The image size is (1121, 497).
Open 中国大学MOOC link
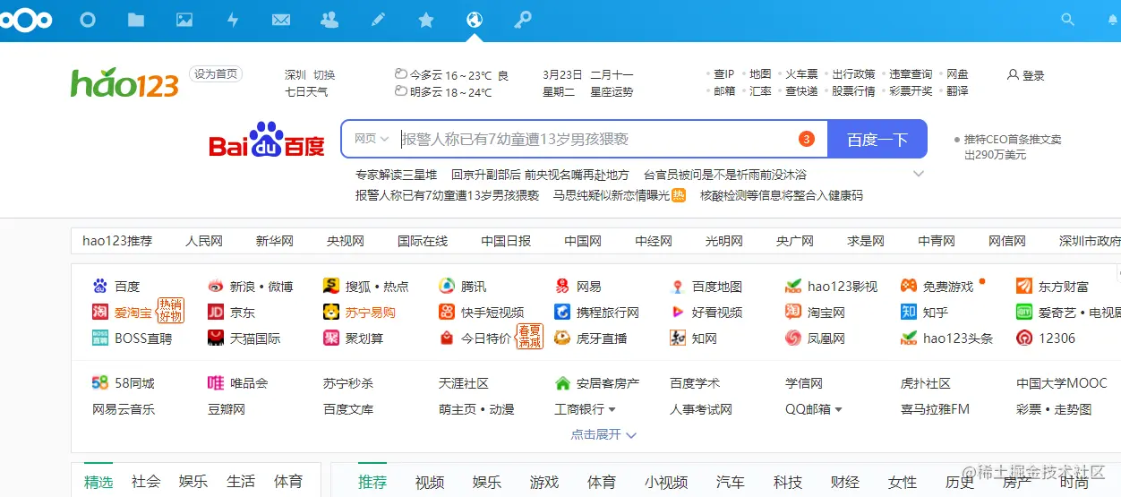[x=1062, y=383]
